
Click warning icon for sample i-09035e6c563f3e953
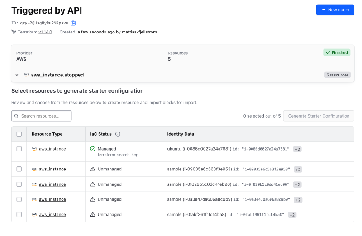(93, 169)
